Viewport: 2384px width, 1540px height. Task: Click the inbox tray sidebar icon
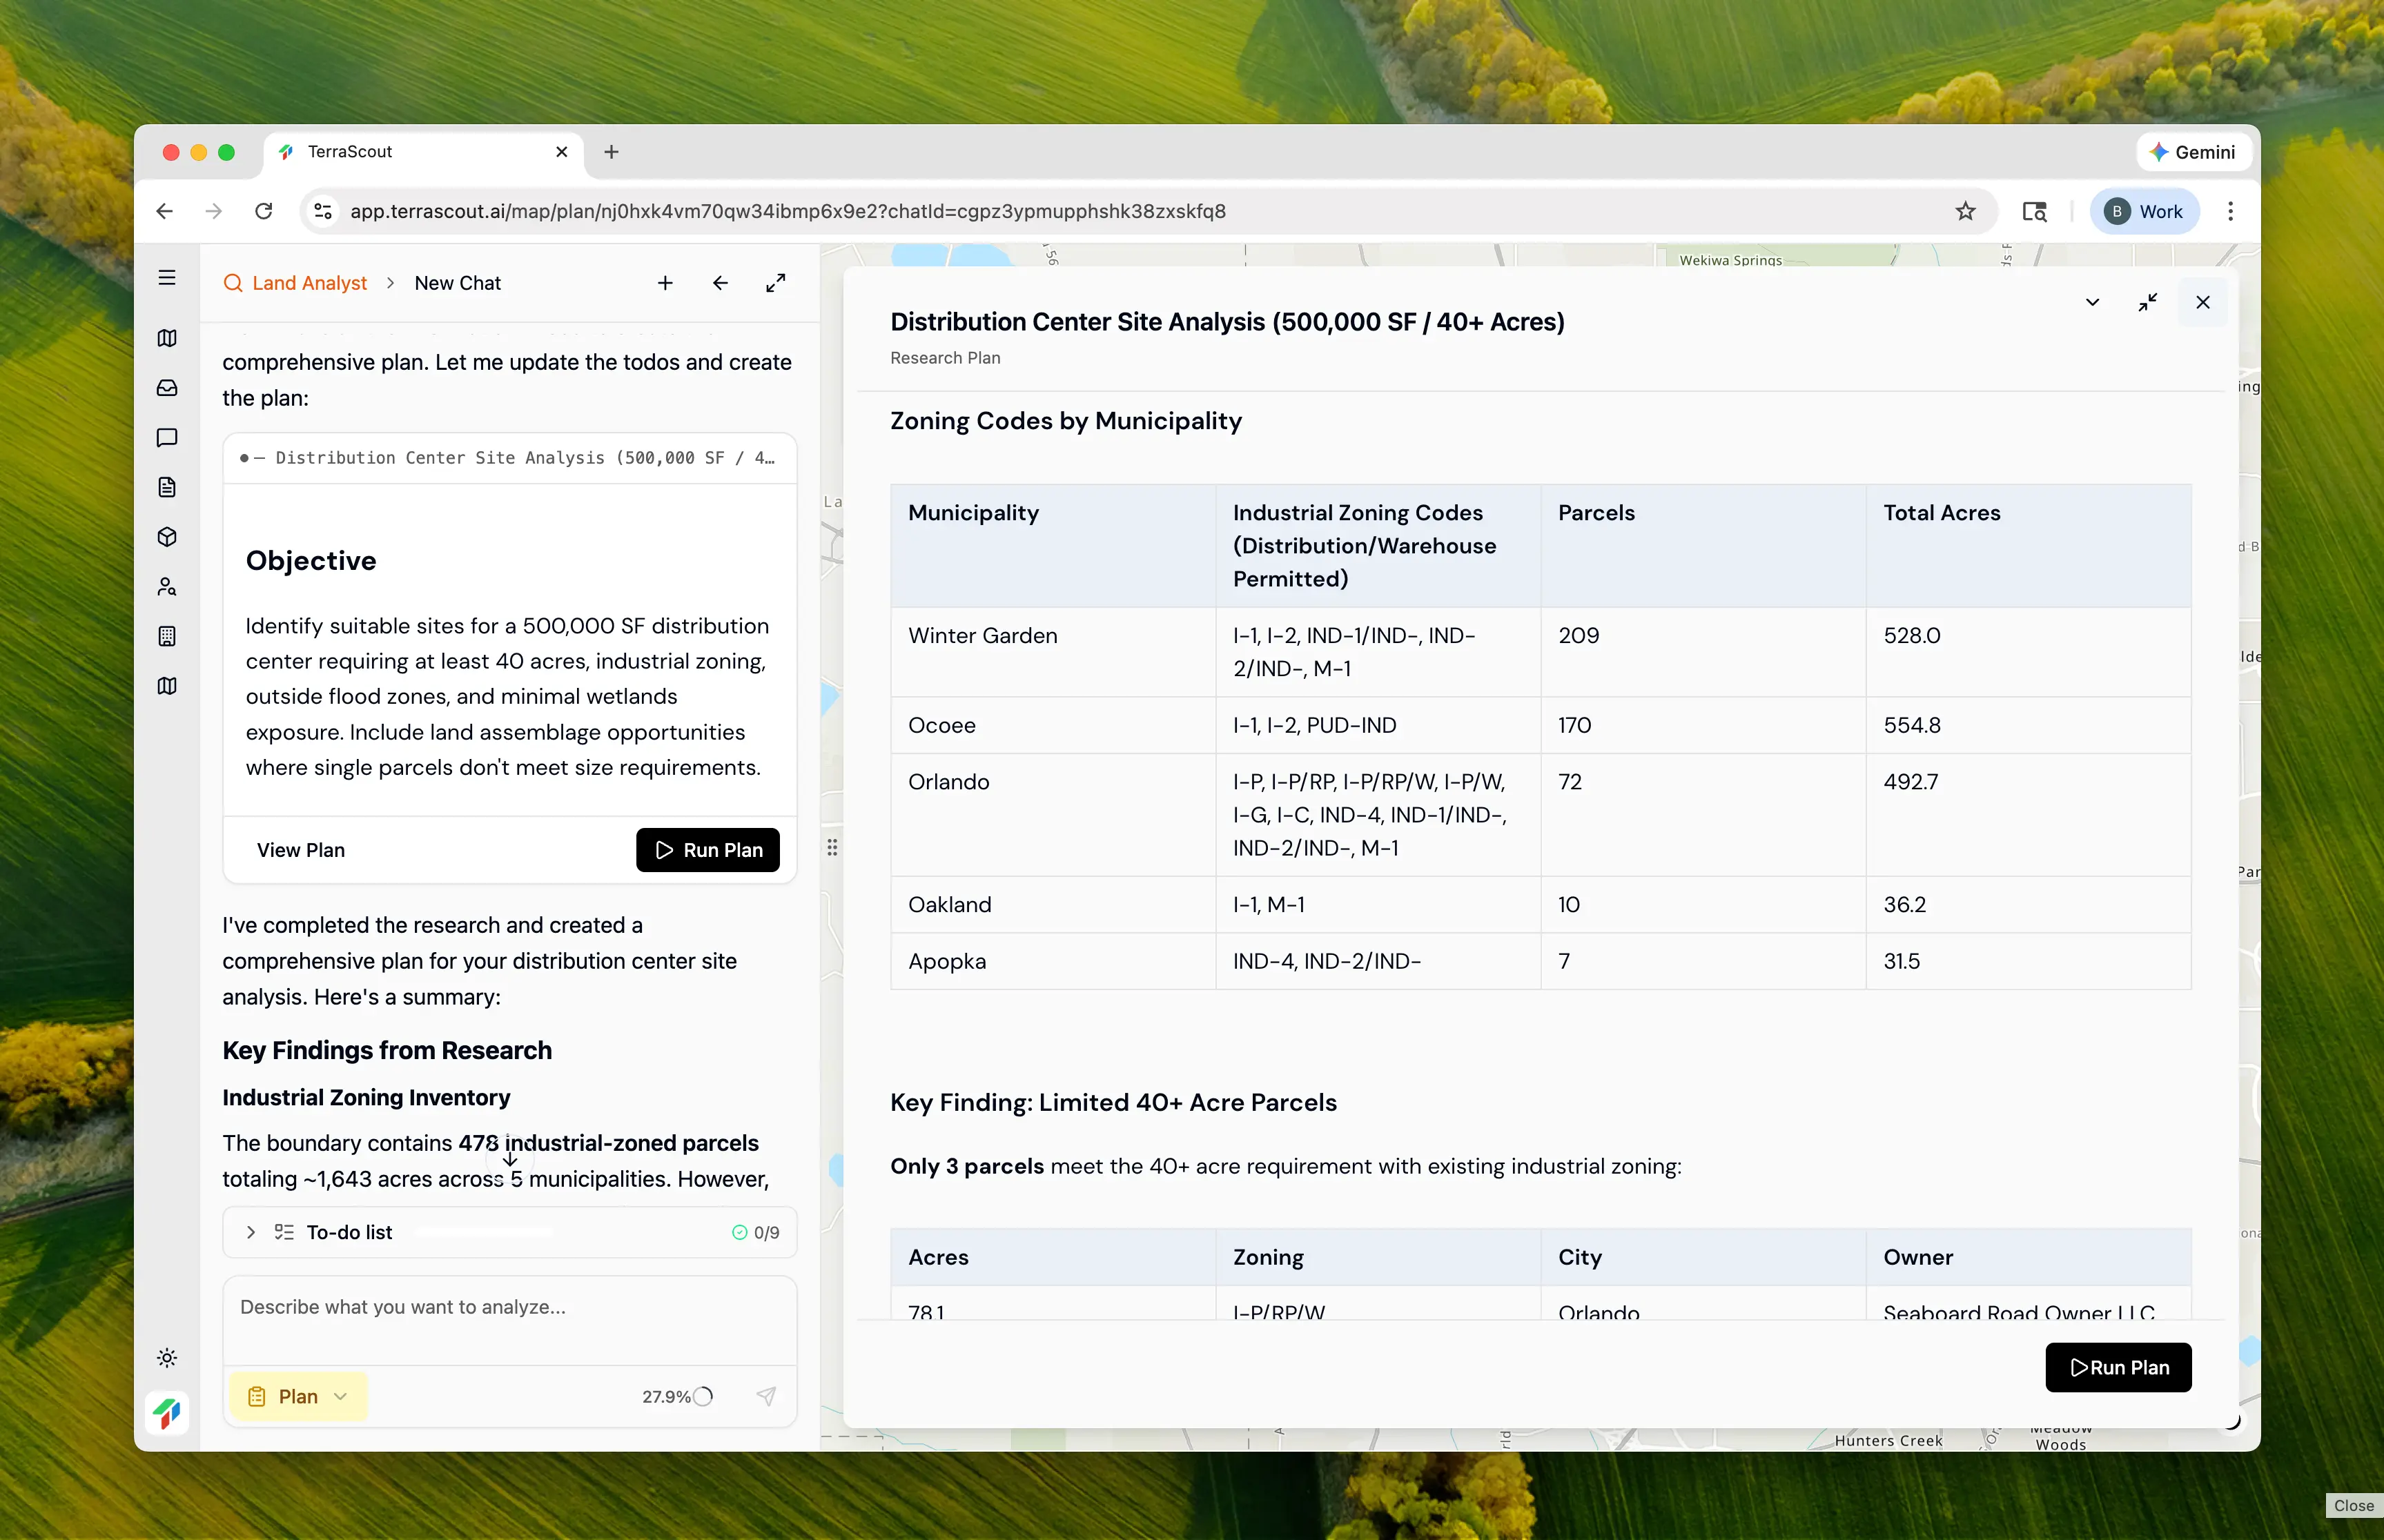click(167, 388)
